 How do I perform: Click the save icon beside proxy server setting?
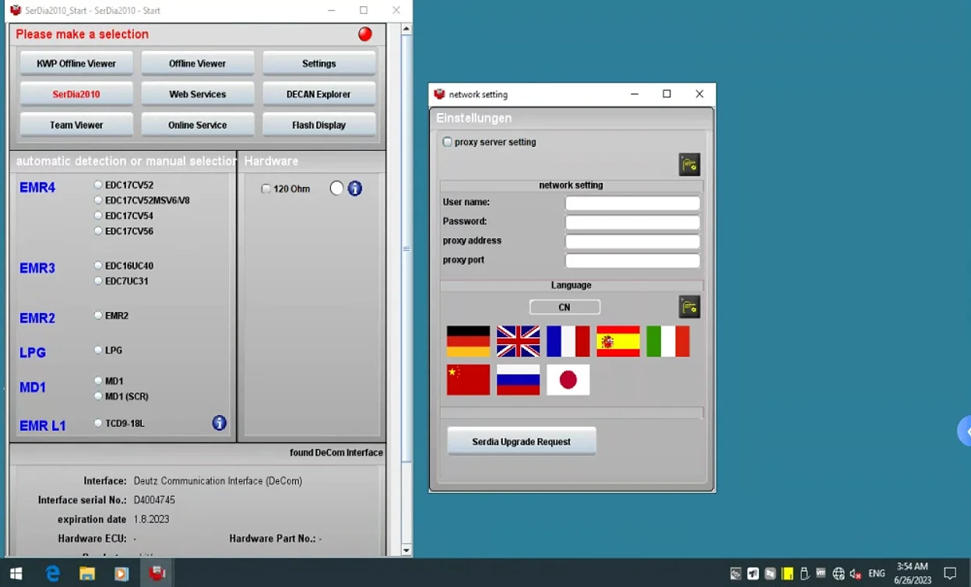click(689, 164)
